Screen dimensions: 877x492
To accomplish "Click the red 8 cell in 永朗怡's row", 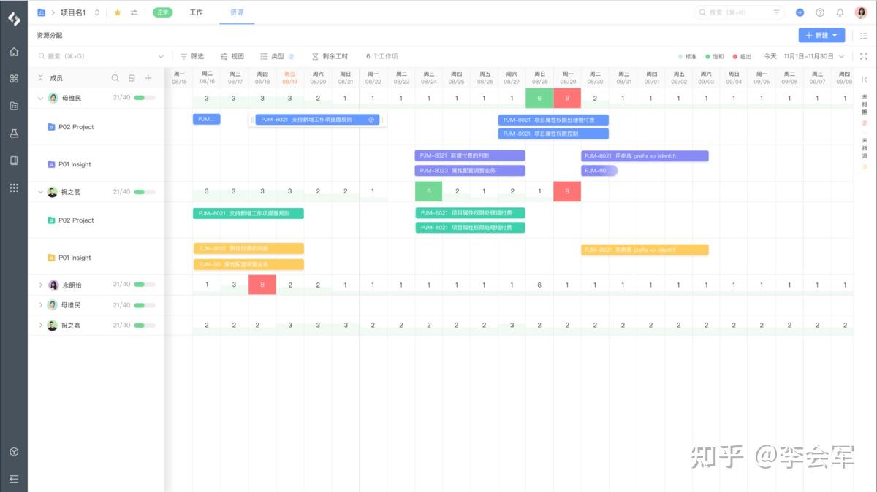I will coord(262,285).
